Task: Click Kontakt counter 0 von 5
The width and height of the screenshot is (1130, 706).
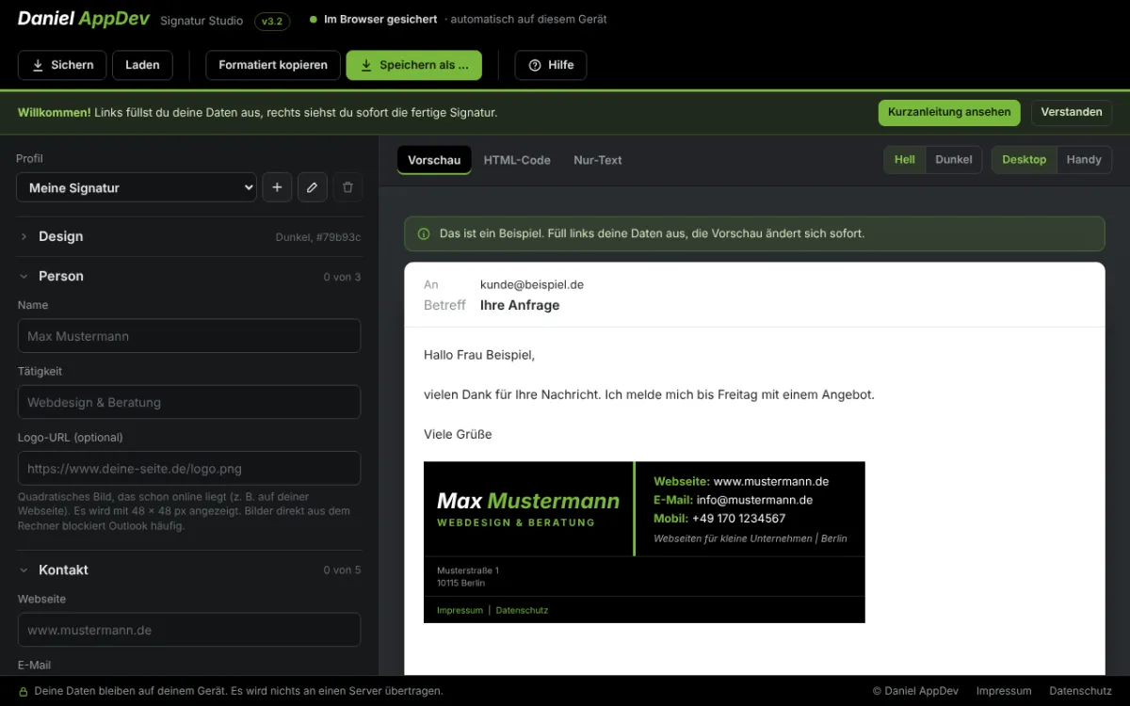Action: 342,570
